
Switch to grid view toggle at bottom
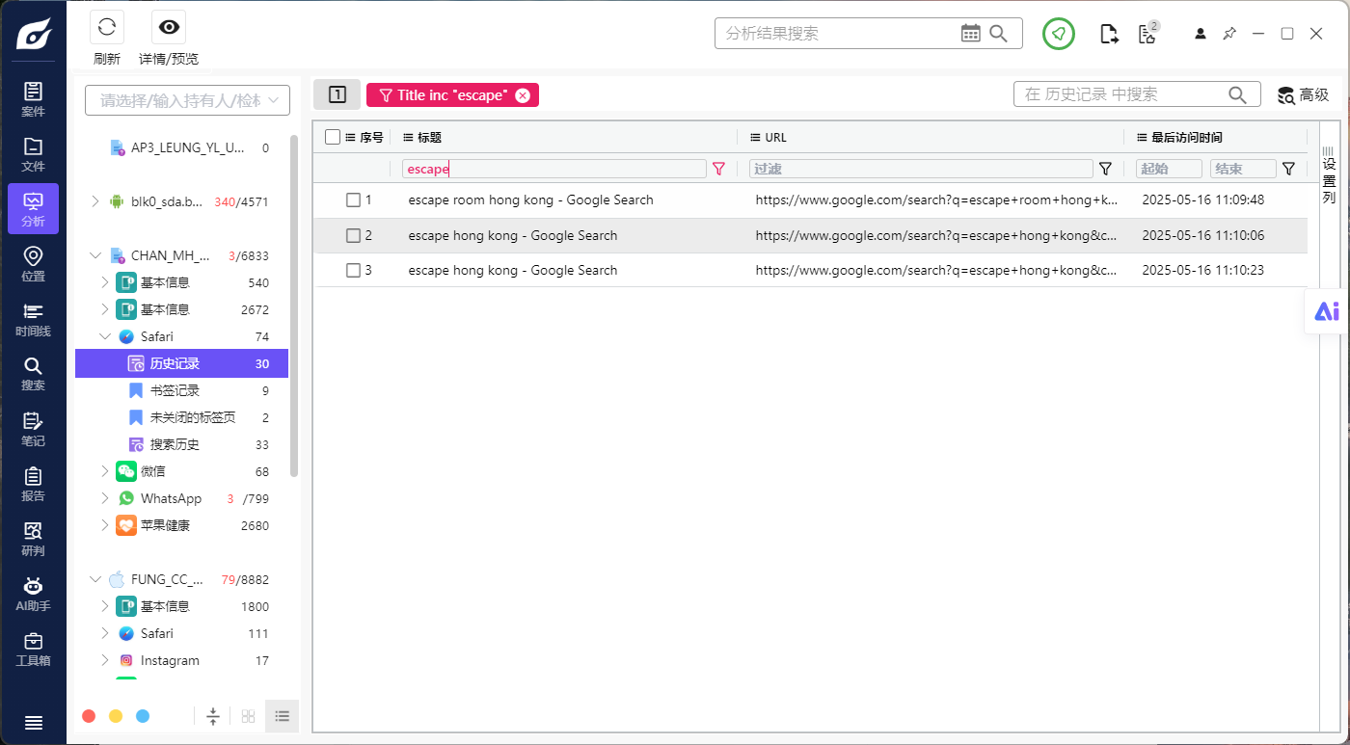click(x=249, y=716)
